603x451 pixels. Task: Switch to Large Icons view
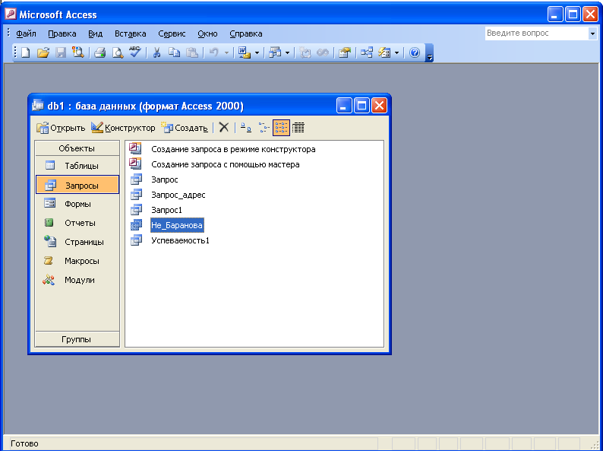point(246,128)
